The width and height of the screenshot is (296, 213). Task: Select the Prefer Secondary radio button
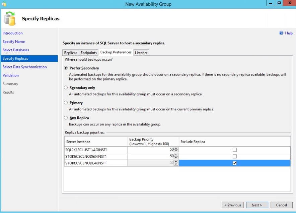[66, 68]
